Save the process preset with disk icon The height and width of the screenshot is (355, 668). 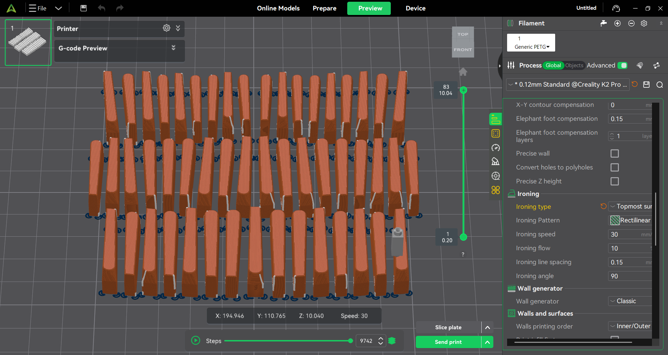646,85
